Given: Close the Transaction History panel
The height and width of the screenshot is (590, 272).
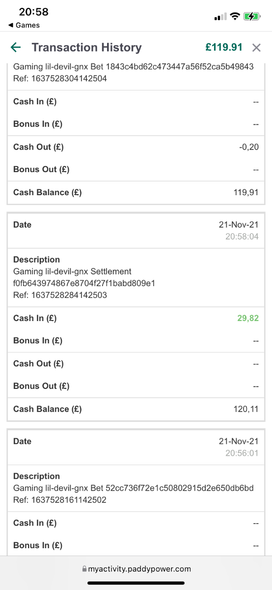Looking at the screenshot, I should coord(256,47).
